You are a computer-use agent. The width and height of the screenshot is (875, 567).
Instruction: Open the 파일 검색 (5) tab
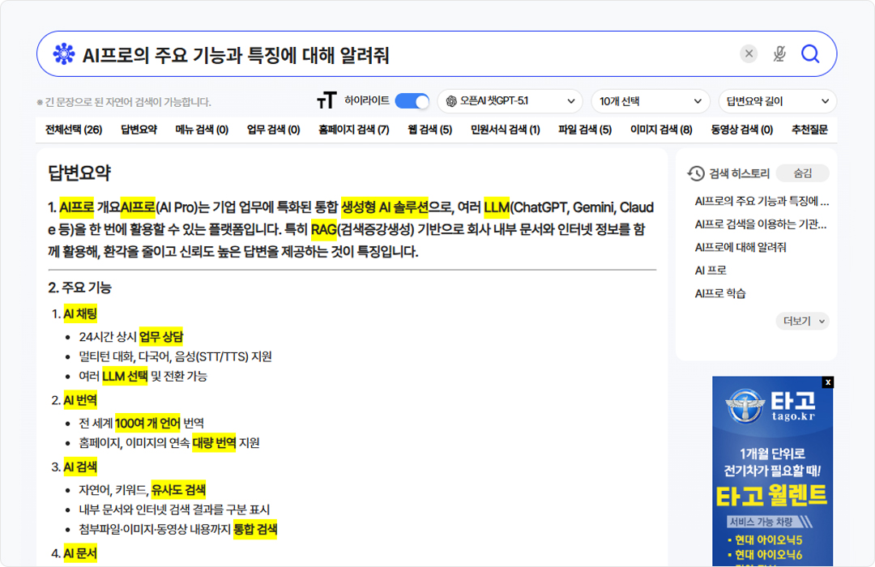(583, 130)
